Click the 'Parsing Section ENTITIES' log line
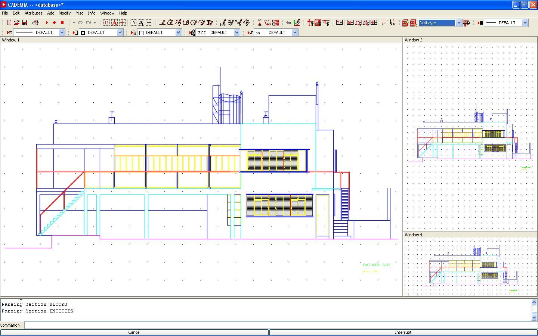 point(37,311)
